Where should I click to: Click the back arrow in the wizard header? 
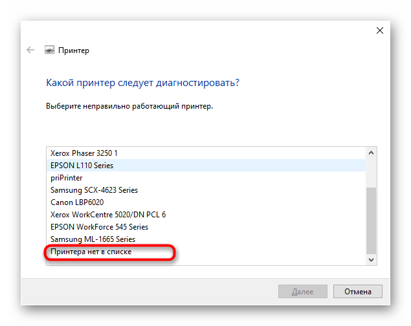pos(30,50)
